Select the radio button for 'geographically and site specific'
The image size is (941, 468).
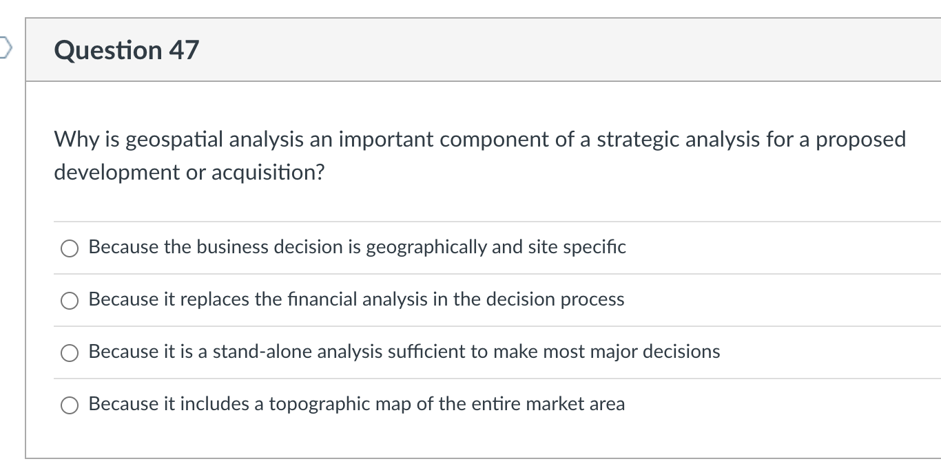pyautogui.click(x=69, y=248)
